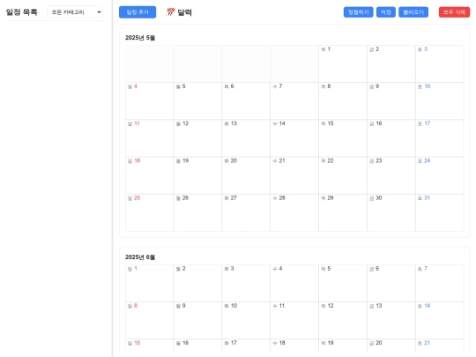Select May date cell 일 18
476x357 pixels.
click(149, 175)
